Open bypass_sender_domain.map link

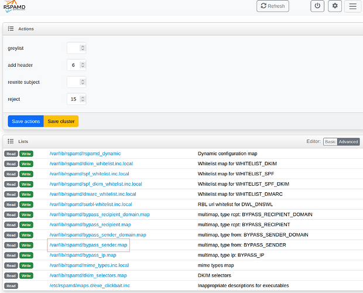(98, 235)
